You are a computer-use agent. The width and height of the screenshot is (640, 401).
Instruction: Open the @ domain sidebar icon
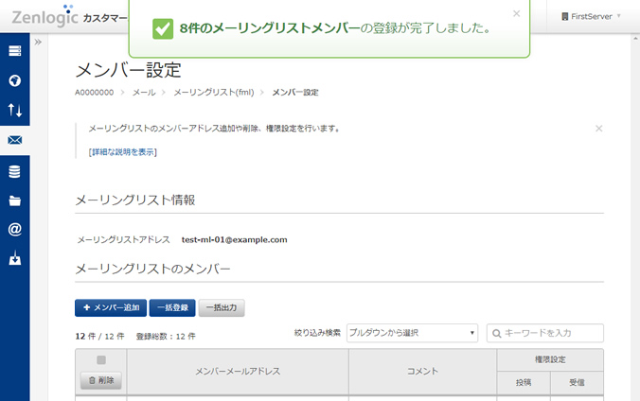point(14,229)
